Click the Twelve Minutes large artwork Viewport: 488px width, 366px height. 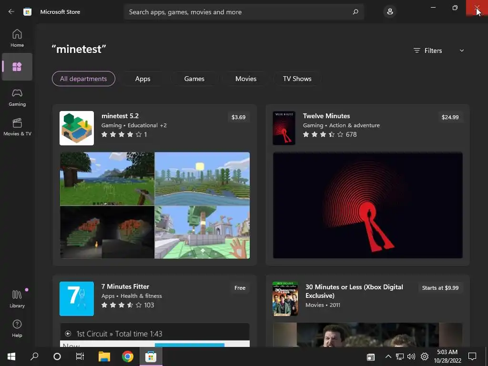coord(367,205)
